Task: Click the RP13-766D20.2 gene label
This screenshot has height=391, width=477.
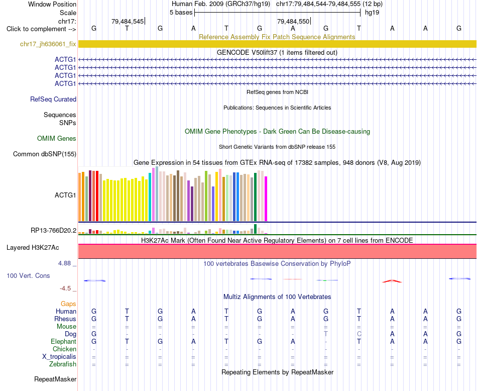Action: tap(53, 230)
